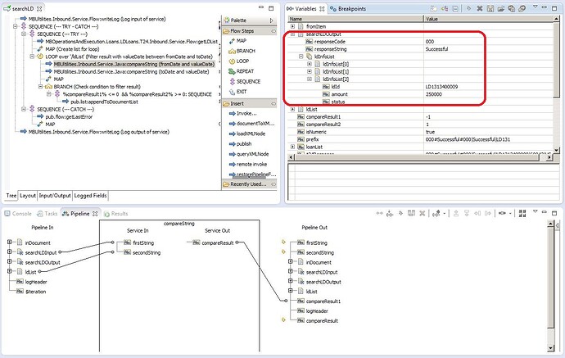The image size is (565, 358).
Task: Switch to the Layout tab
Action: point(28,196)
